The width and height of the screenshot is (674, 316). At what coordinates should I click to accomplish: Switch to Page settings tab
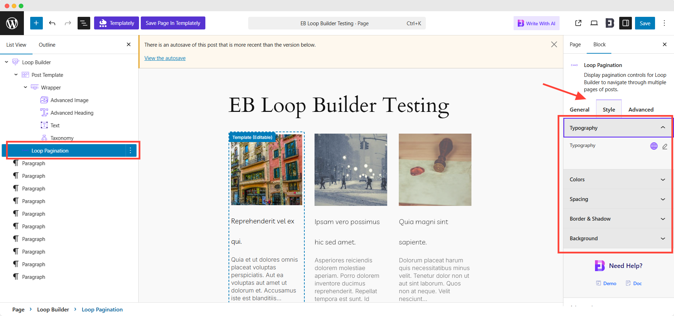(575, 45)
